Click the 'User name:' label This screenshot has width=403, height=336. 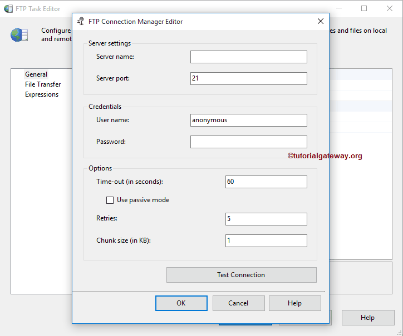coord(112,120)
